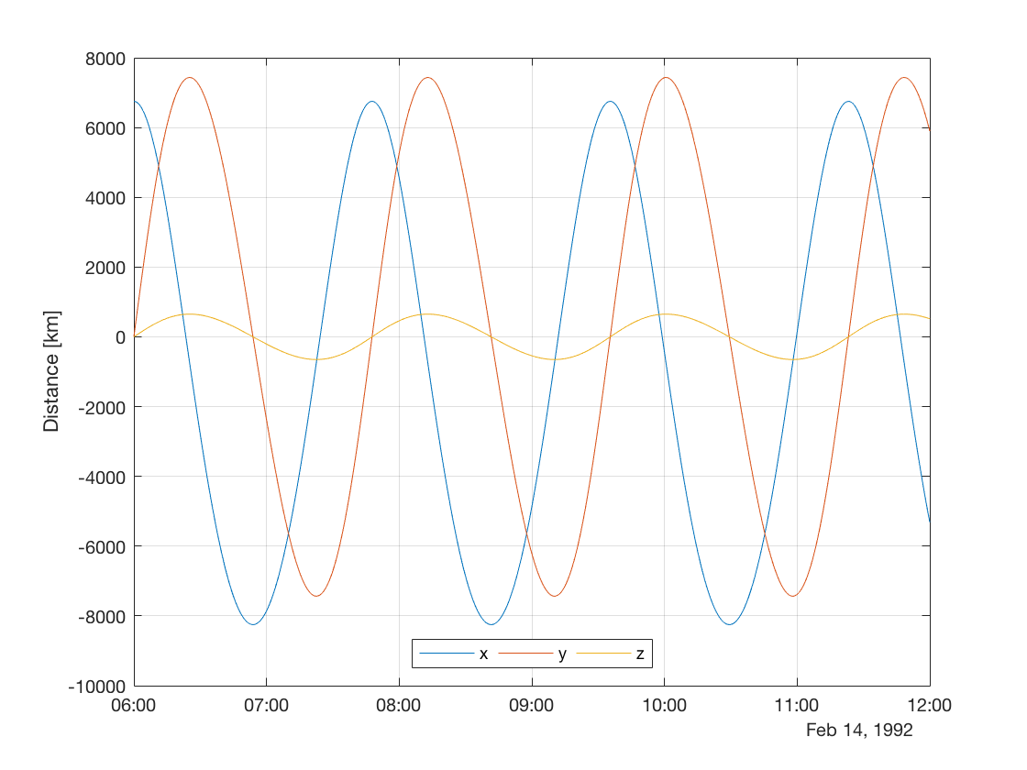Screen dimensions: 1027x770
Task: Click the first peak of the orange y curve
Action: click(190, 77)
